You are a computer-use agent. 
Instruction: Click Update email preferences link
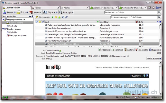point(123,67)
